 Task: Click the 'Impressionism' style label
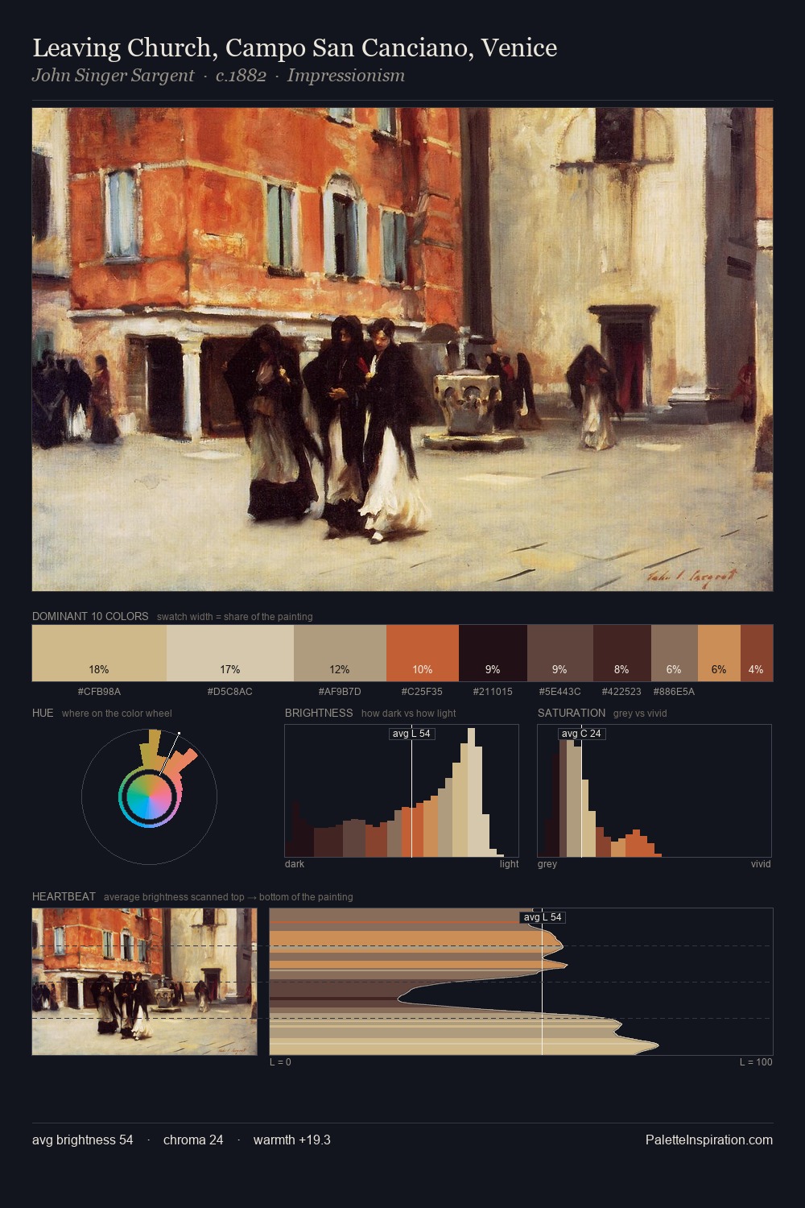(345, 76)
